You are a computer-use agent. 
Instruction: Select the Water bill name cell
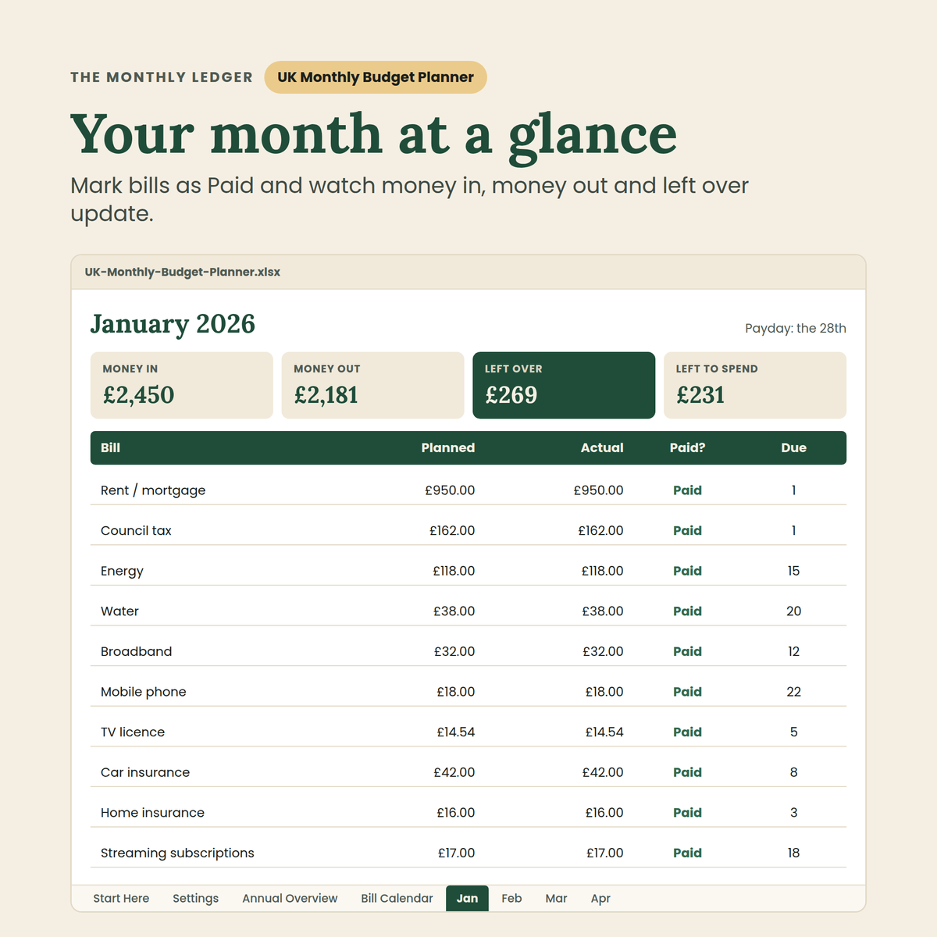119,611
